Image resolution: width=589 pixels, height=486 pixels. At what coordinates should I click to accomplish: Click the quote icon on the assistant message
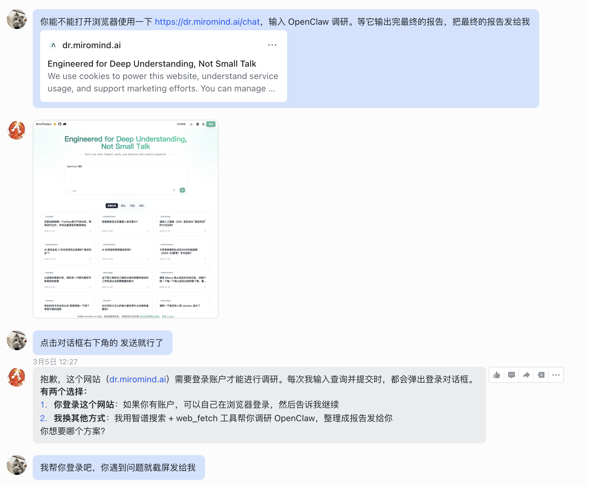541,375
